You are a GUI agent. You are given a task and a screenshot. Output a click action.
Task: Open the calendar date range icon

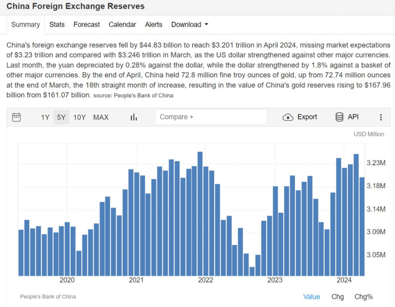pos(16,117)
